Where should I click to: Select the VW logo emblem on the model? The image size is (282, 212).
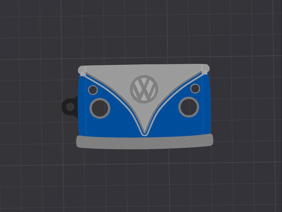[144, 89]
